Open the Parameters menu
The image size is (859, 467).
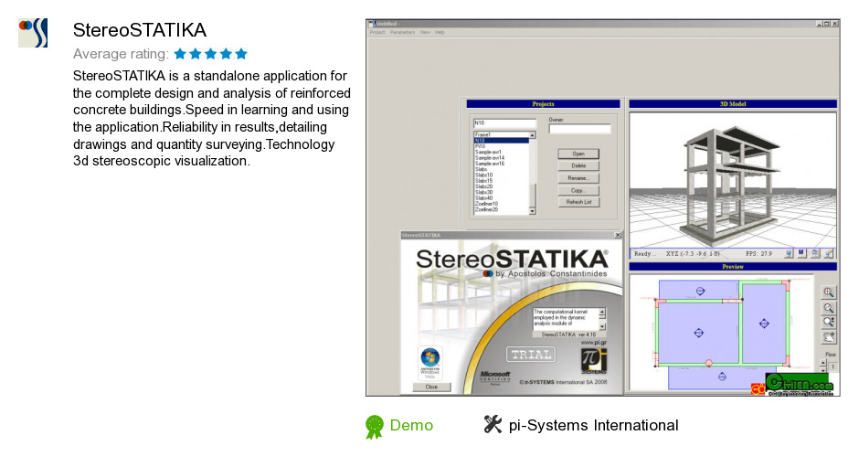[x=402, y=32]
